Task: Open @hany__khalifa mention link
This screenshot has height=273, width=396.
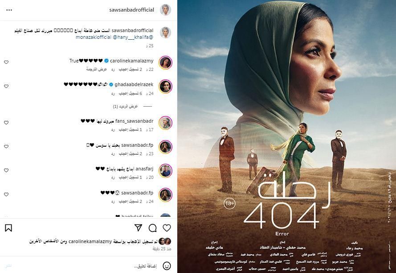Action: (x=133, y=37)
